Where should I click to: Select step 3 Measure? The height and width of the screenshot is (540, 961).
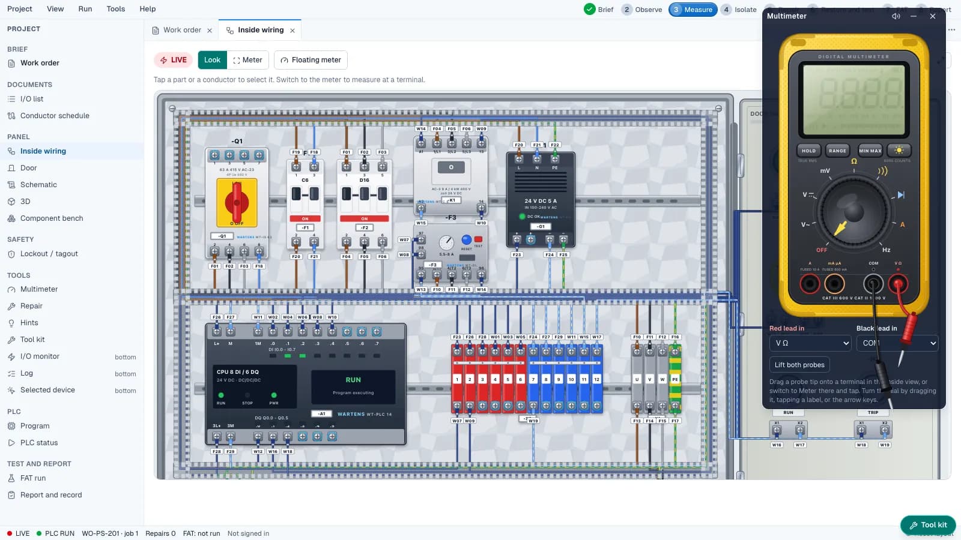[693, 10]
